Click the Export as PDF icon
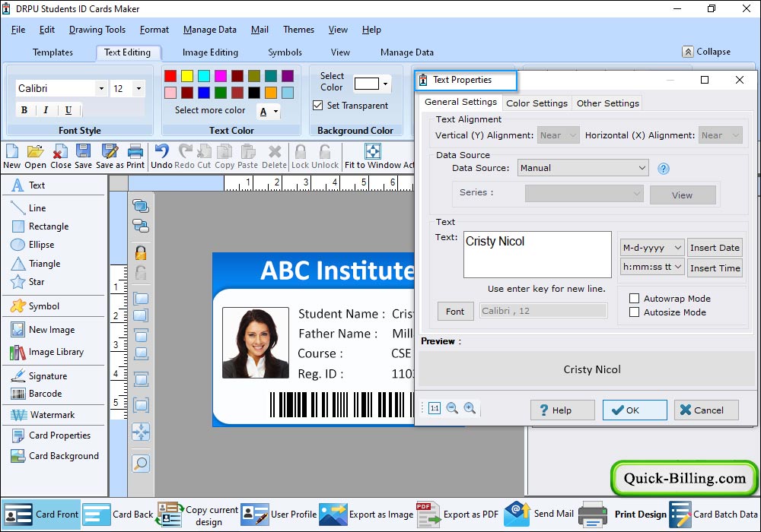This screenshot has height=532, width=761. click(428, 515)
